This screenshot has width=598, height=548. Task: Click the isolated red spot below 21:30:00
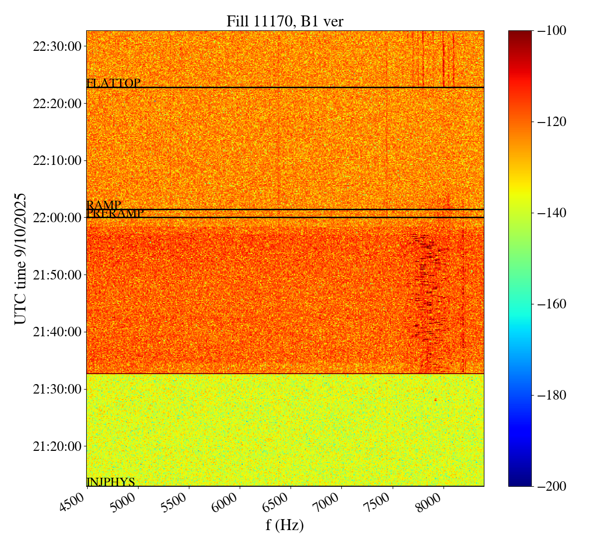coord(435,400)
